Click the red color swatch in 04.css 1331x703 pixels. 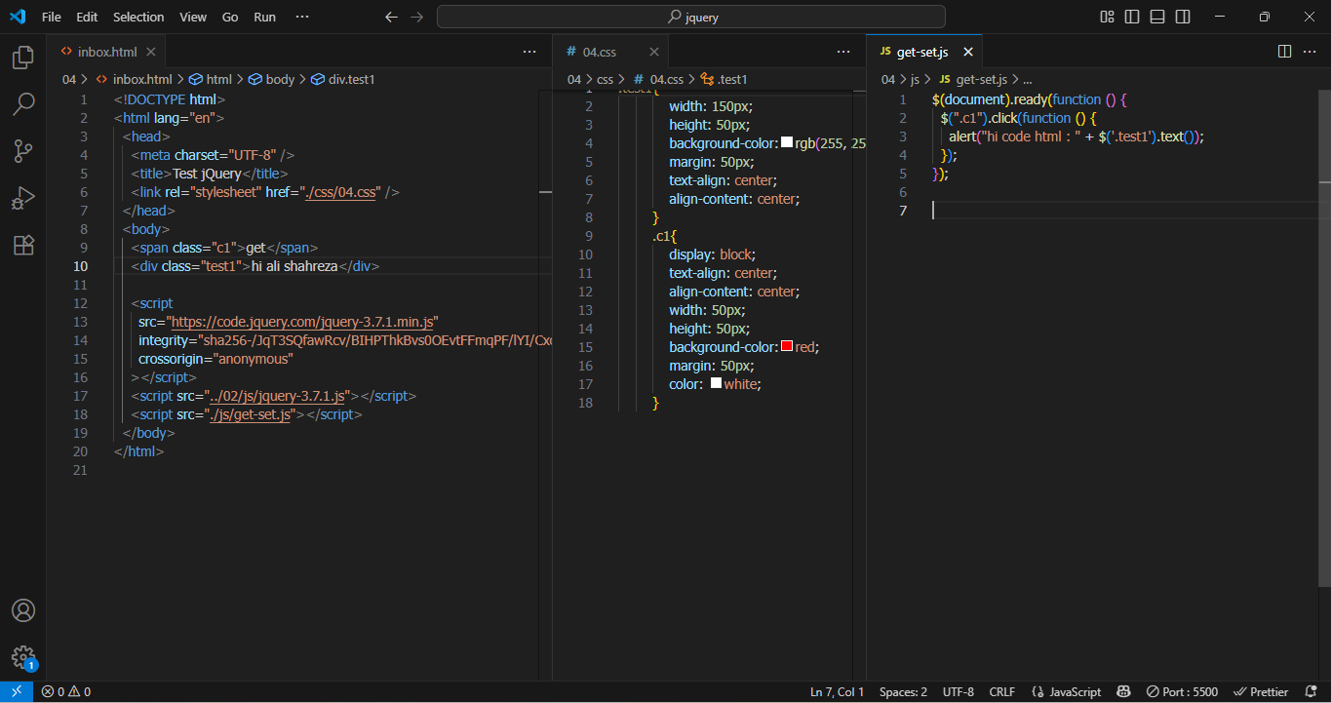(x=787, y=347)
